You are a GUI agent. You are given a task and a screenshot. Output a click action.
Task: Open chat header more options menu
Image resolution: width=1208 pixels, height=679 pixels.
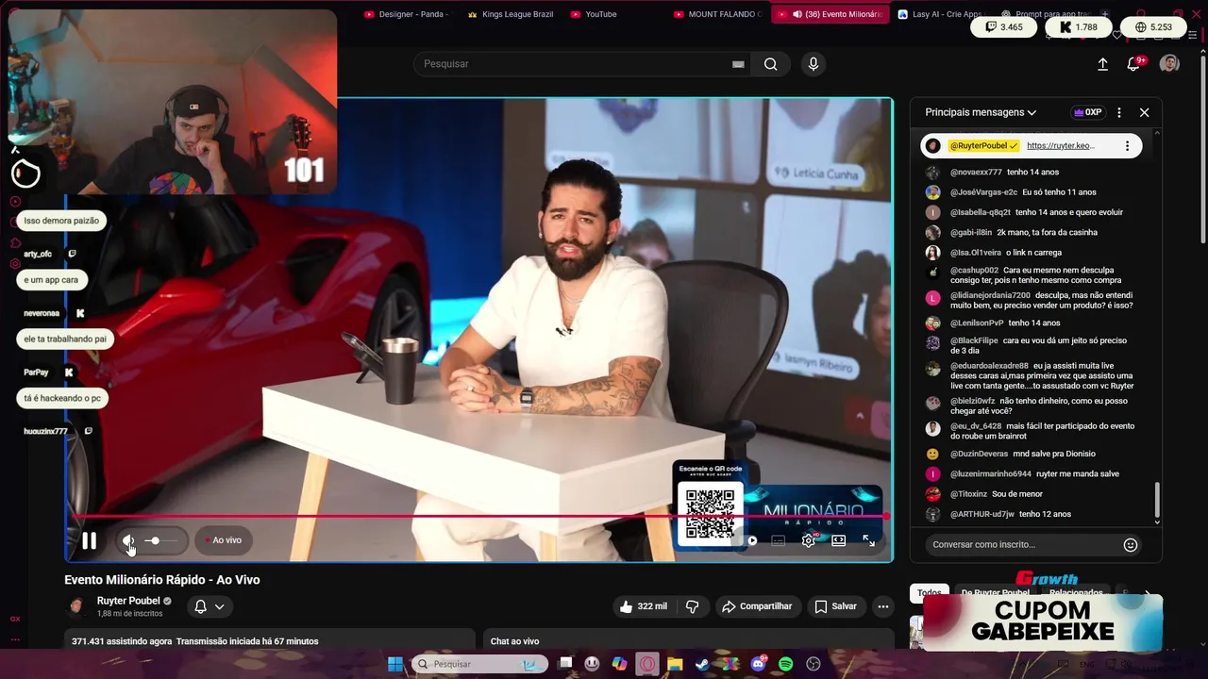[x=1119, y=112]
